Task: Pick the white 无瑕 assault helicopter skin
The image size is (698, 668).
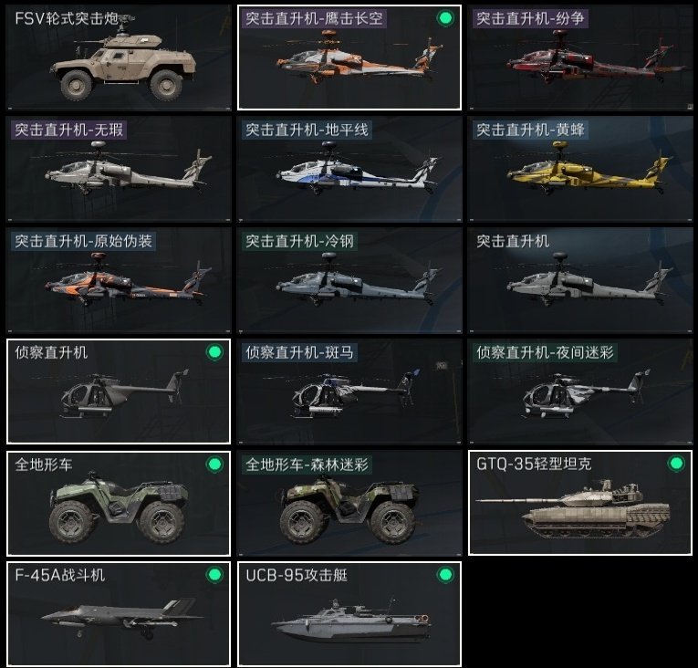Action: (x=119, y=169)
